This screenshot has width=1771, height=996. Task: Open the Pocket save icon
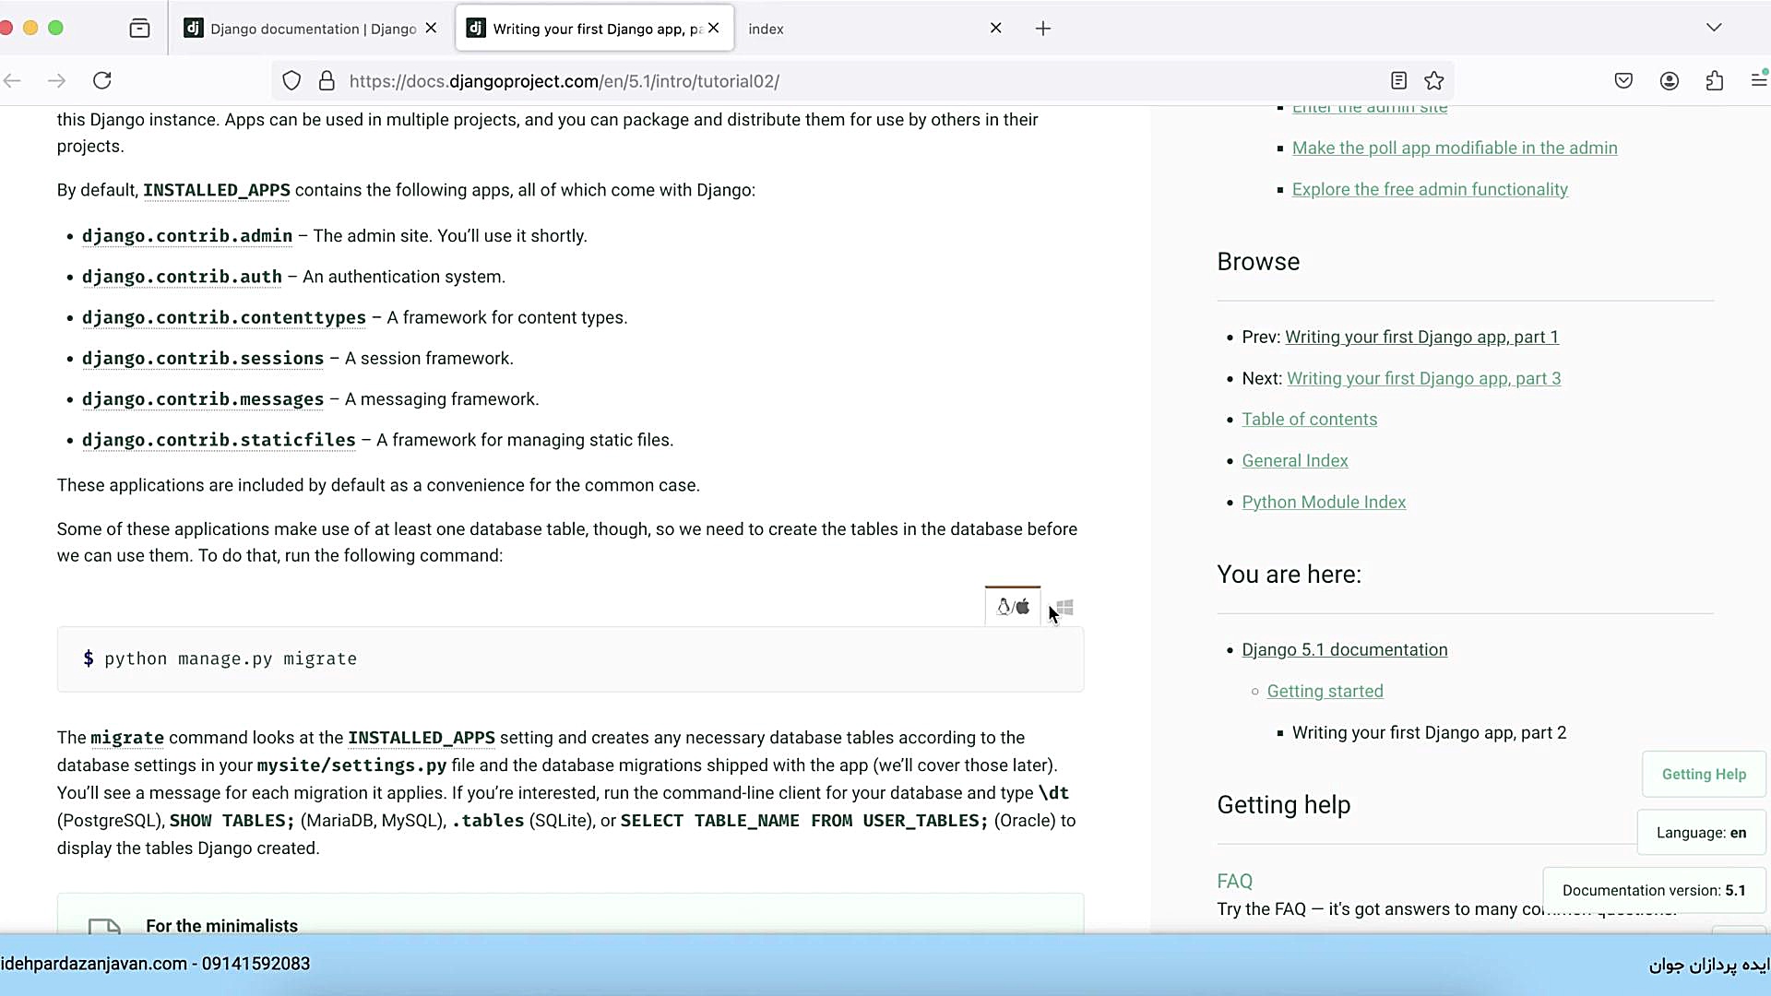click(x=1623, y=81)
